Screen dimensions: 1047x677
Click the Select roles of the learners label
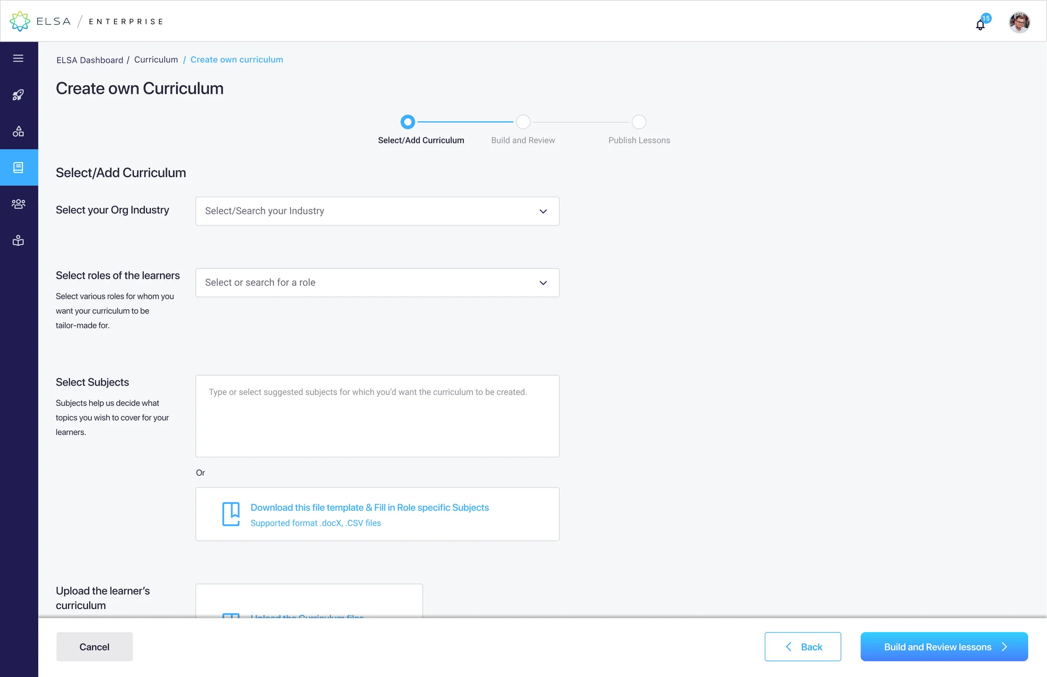point(118,276)
